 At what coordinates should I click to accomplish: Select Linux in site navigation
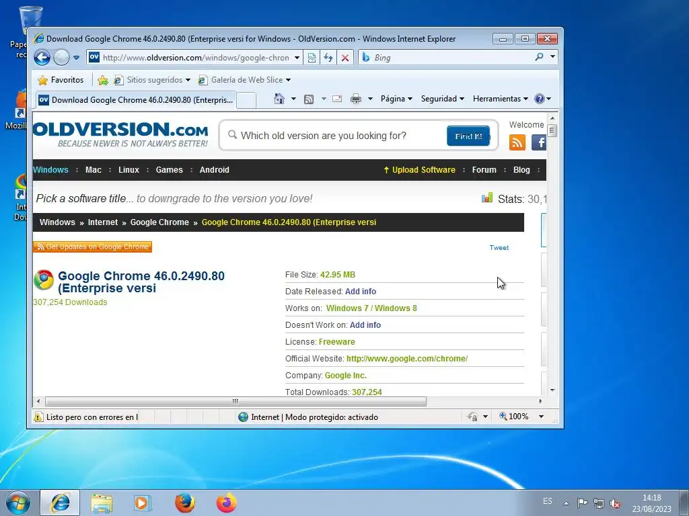129,170
